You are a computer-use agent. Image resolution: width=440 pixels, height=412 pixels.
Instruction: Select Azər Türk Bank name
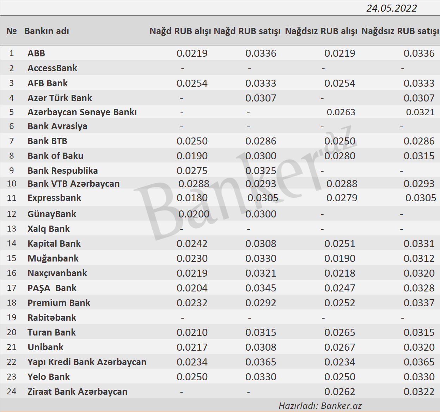pos(60,98)
